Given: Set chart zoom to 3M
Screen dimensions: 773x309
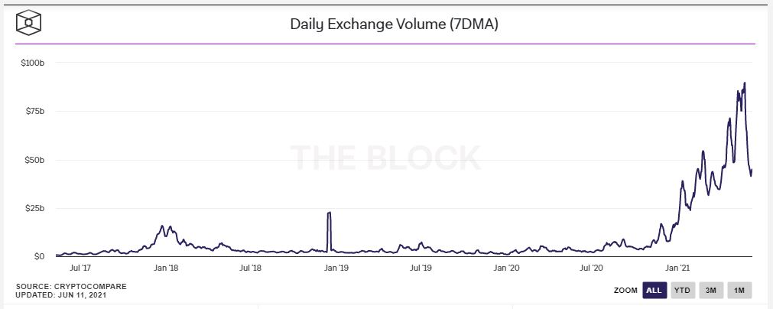Looking at the screenshot, I should click(710, 290).
